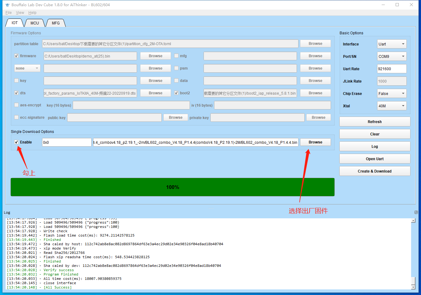Click the Bouffalo Lab app title icon
Viewport: 421px width, 295px height.
pyautogui.click(x=7, y=5)
